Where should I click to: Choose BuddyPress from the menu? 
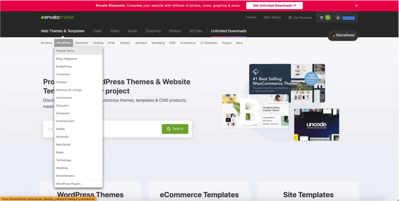pyautogui.click(x=78, y=66)
